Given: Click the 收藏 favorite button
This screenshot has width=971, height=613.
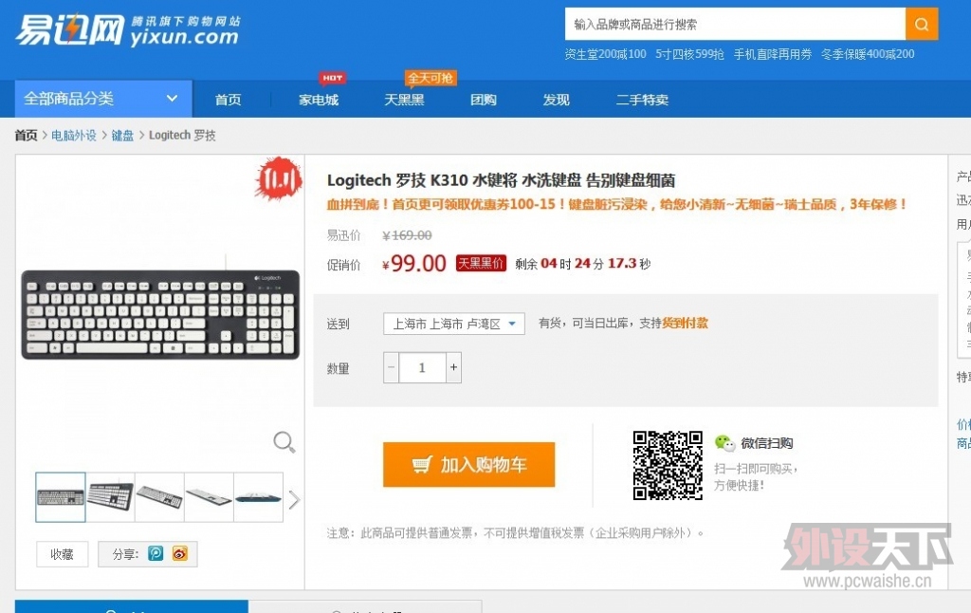Looking at the screenshot, I should pyautogui.click(x=62, y=554).
